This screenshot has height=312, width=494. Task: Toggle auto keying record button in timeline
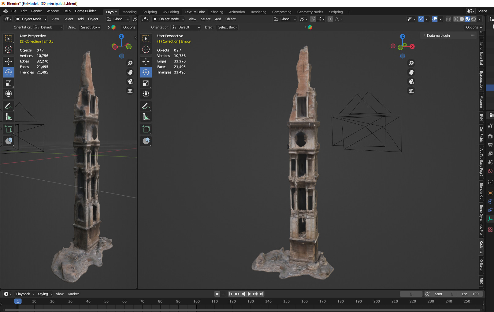click(x=217, y=294)
